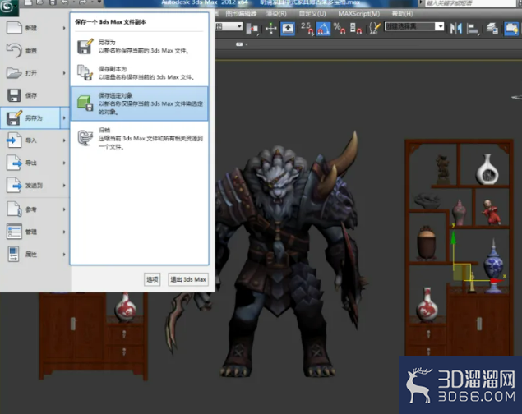This screenshot has height=414, width=522.
Task: Open the Manage Layers icon
Action: click(492, 29)
